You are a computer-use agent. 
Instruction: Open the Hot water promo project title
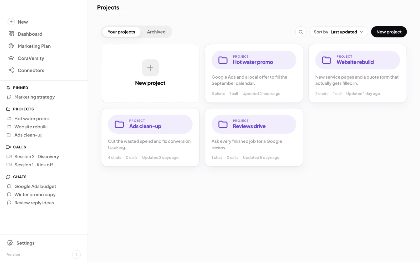click(x=253, y=62)
